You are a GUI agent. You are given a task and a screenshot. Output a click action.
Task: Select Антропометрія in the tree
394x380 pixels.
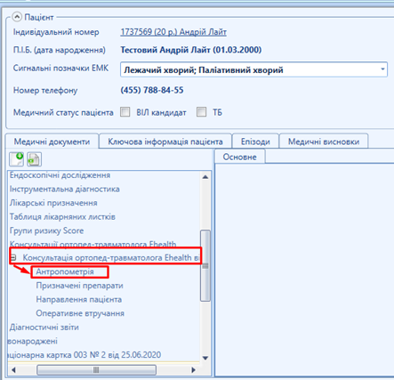[x=65, y=271]
